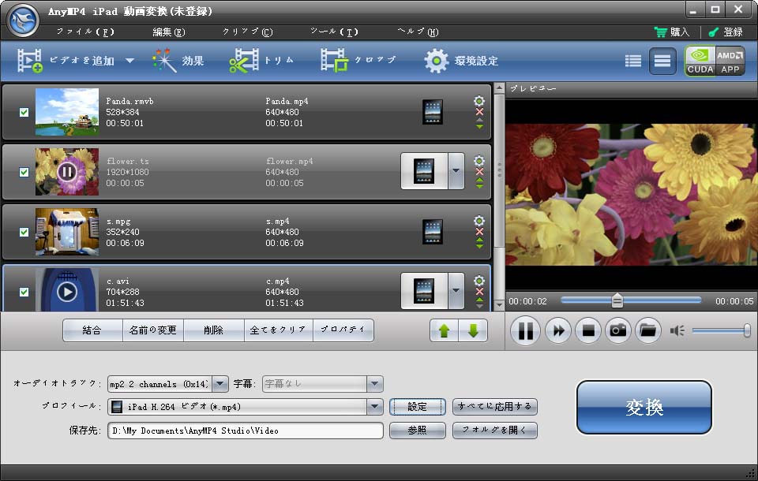The image size is (758, 481).
Task: Uncheck the Panda.rmvb checkbox
Action: (x=24, y=112)
